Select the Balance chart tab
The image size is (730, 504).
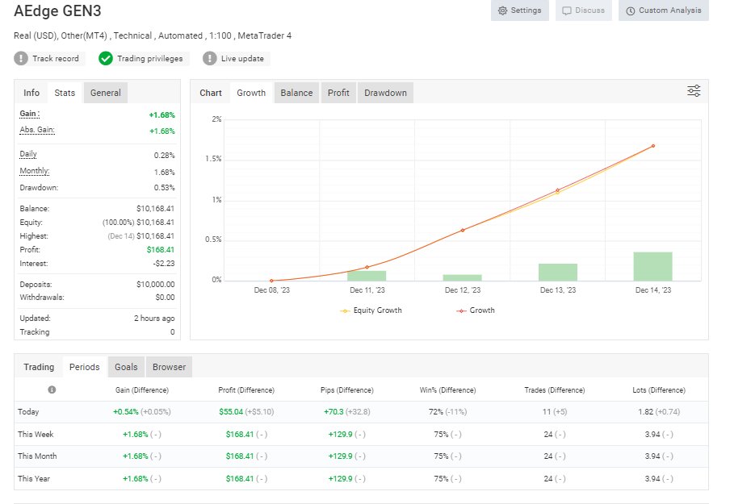tap(296, 92)
